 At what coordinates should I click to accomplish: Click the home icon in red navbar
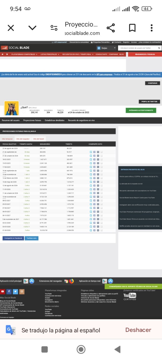(3, 54)
